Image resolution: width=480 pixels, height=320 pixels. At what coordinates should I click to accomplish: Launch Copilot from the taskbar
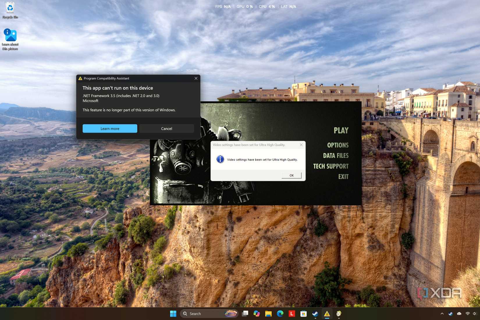[x=257, y=314]
